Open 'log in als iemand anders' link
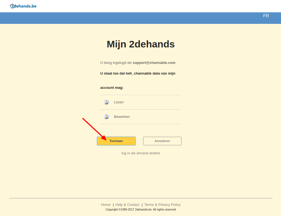This screenshot has height=216, width=281. click(x=141, y=153)
